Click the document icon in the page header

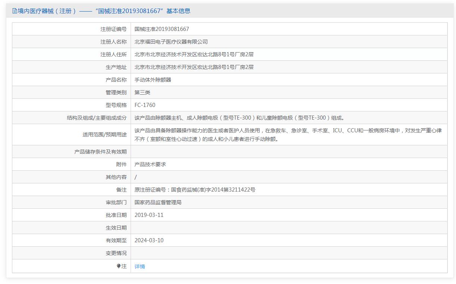coord(15,11)
